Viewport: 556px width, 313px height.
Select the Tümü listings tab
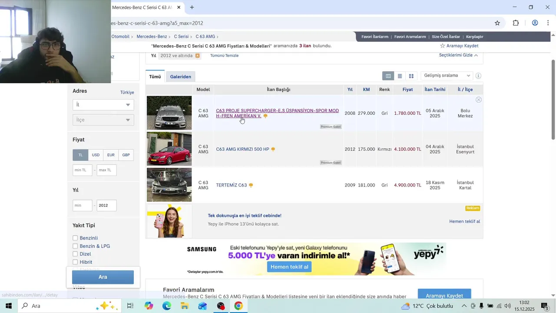[155, 77]
